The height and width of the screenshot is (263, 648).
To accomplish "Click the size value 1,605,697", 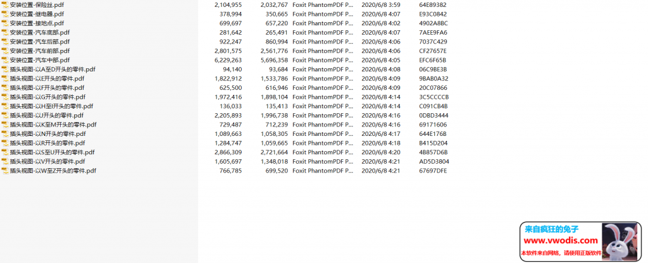I will [228, 161].
